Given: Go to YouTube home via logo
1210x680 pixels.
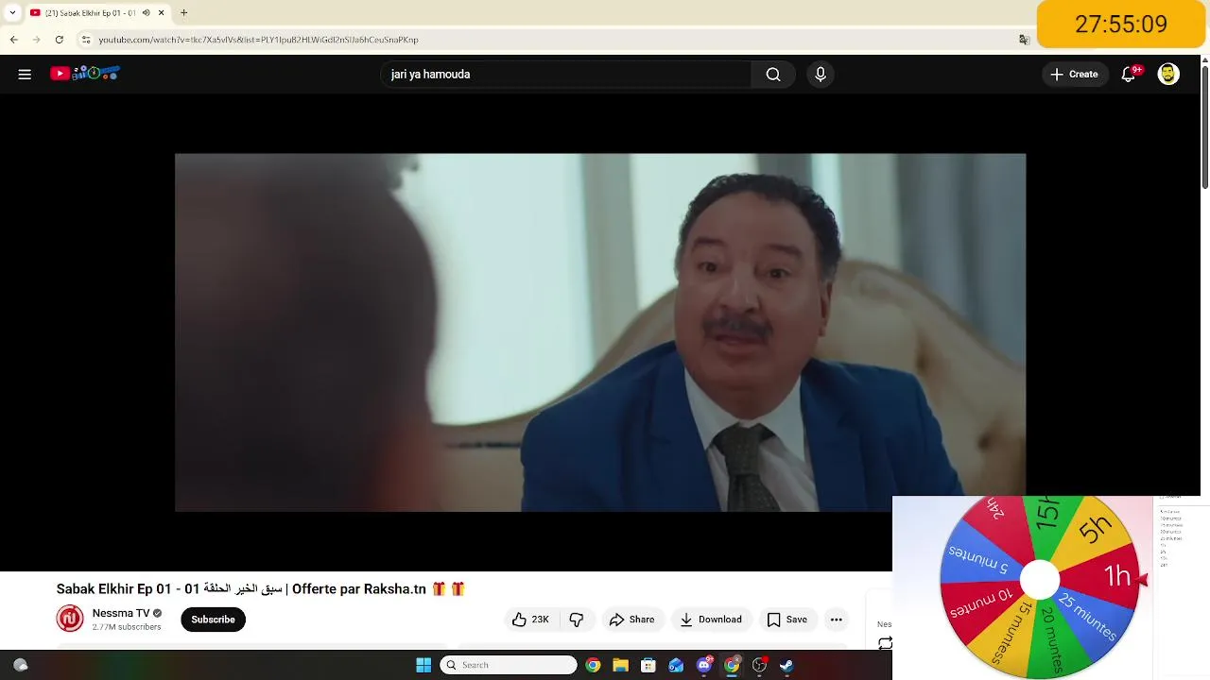Looking at the screenshot, I should click(x=85, y=74).
